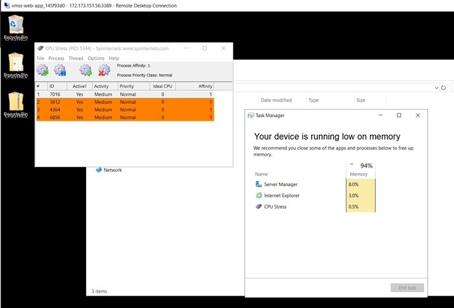The image size is (454, 308).
Task: Select thread row with ID 3612
Action: tap(124, 102)
